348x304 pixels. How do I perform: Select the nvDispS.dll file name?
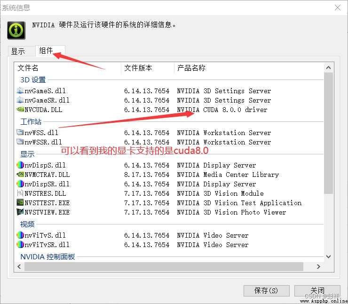(45, 165)
